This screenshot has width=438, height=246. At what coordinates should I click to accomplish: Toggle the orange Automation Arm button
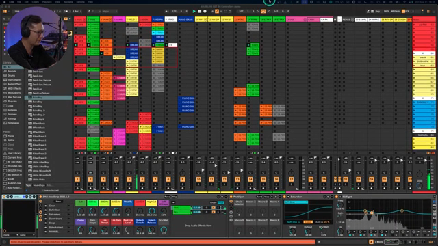[x=217, y=11]
